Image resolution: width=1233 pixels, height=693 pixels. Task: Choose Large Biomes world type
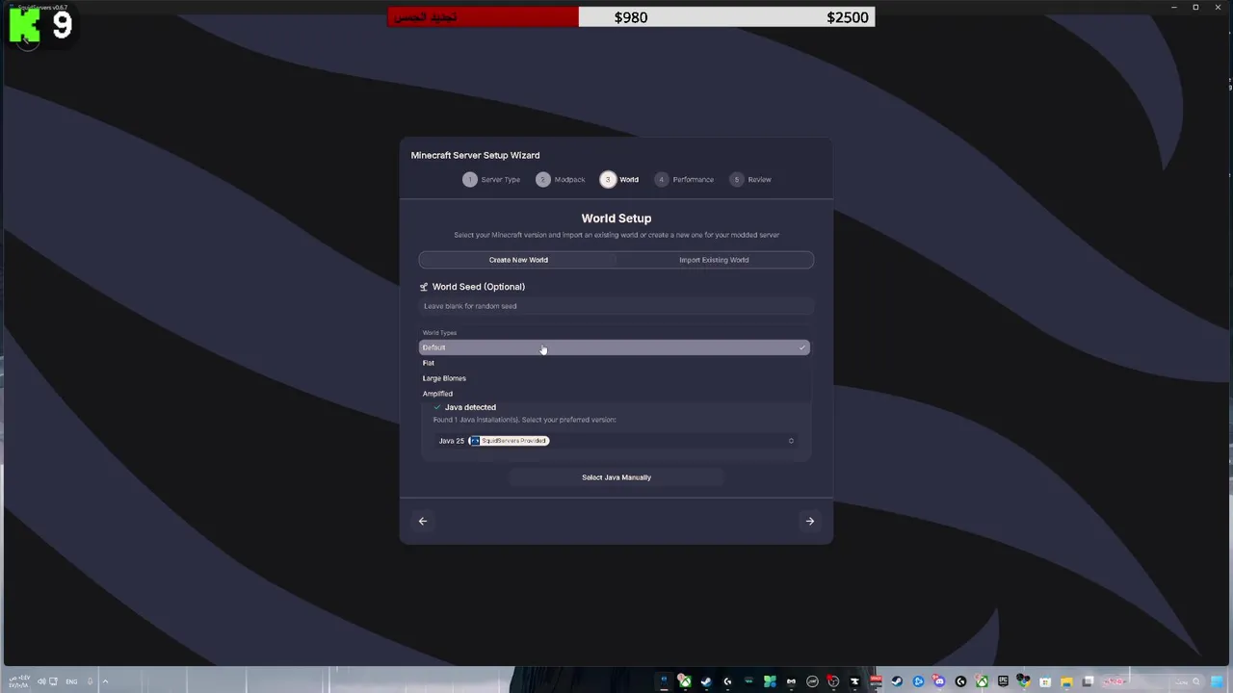615,378
